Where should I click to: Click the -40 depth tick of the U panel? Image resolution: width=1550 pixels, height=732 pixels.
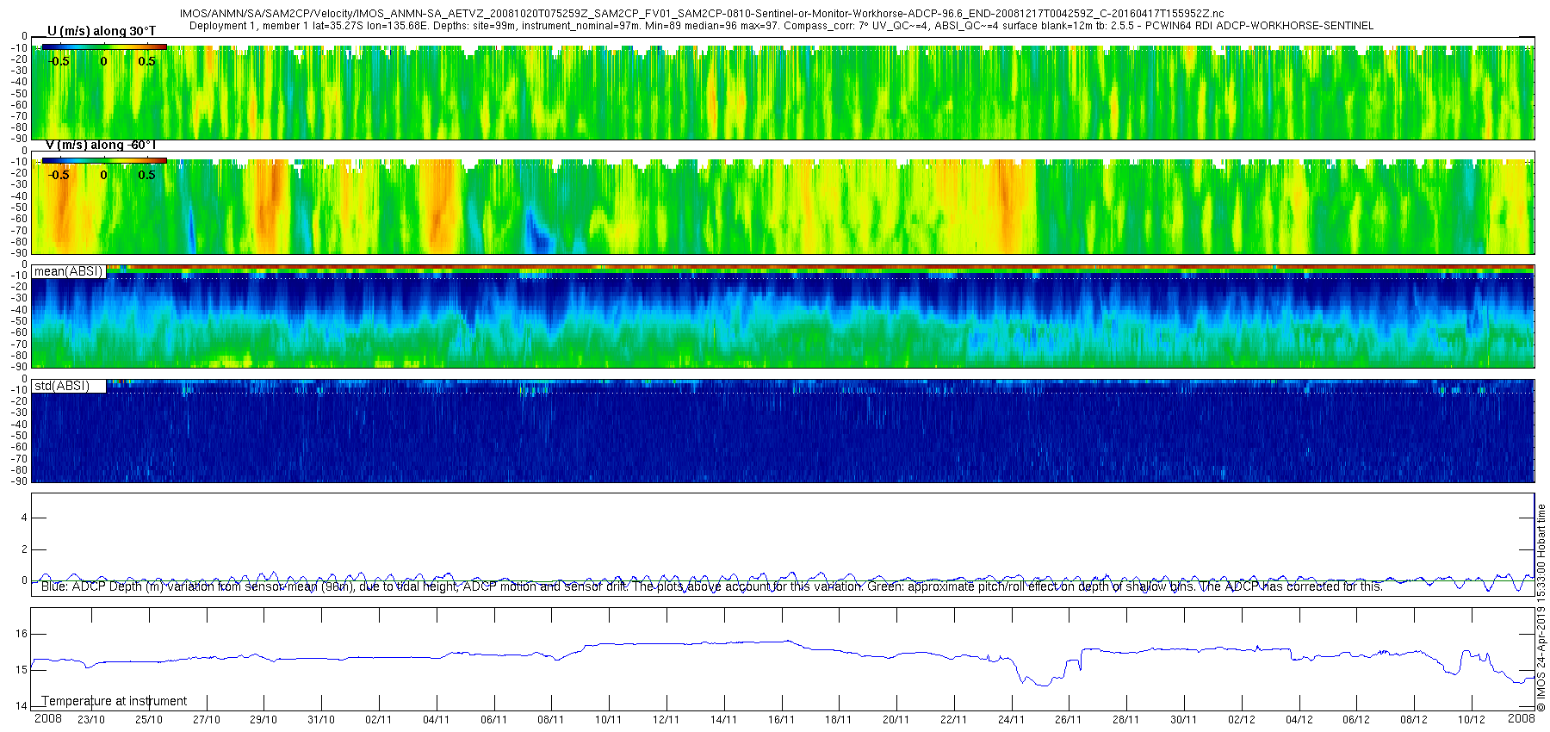point(19,83)
